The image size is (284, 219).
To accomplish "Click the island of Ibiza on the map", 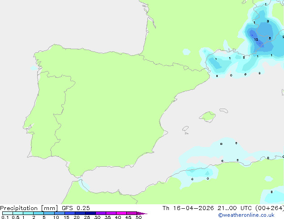I will [x=185, y=129].
